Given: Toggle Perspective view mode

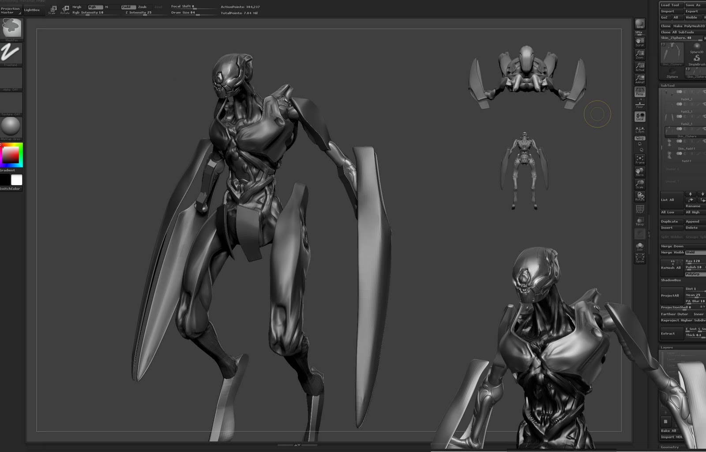Looking at the screenshot, I should [640, 92].
